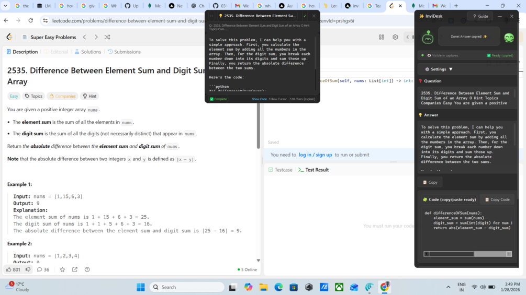Switch to the Description tab

point(22,52)
